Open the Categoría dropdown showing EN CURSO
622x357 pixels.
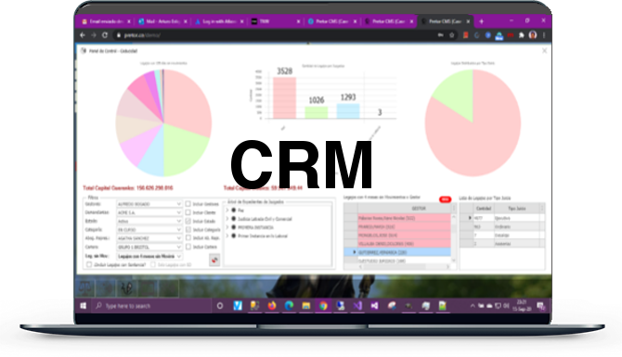(x=149, y=229)
